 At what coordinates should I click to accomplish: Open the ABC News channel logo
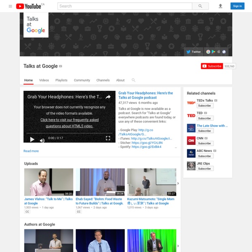pyautogui.click(x=191, y=153)
